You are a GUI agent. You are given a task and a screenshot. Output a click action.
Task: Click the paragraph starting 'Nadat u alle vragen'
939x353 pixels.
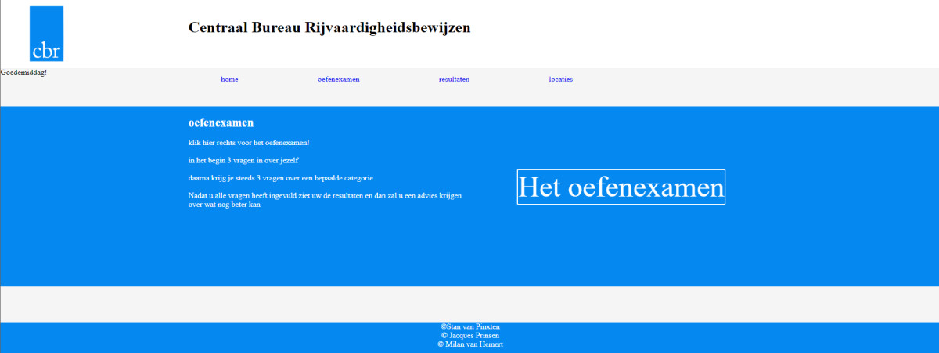tap(325, 200)
